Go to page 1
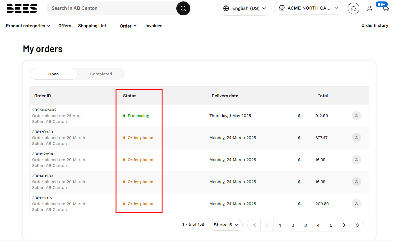This screenshot has width=393, height=241. [280, 225]
